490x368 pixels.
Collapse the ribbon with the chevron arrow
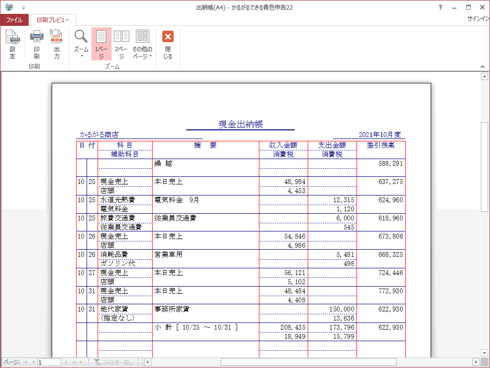482,66
